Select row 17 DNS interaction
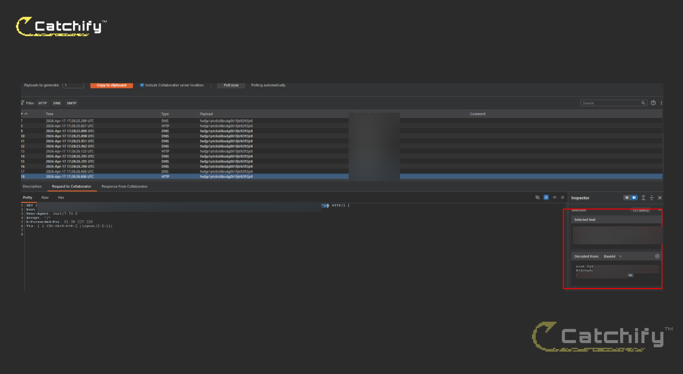 pyautogui.click(x=341, y=171)
